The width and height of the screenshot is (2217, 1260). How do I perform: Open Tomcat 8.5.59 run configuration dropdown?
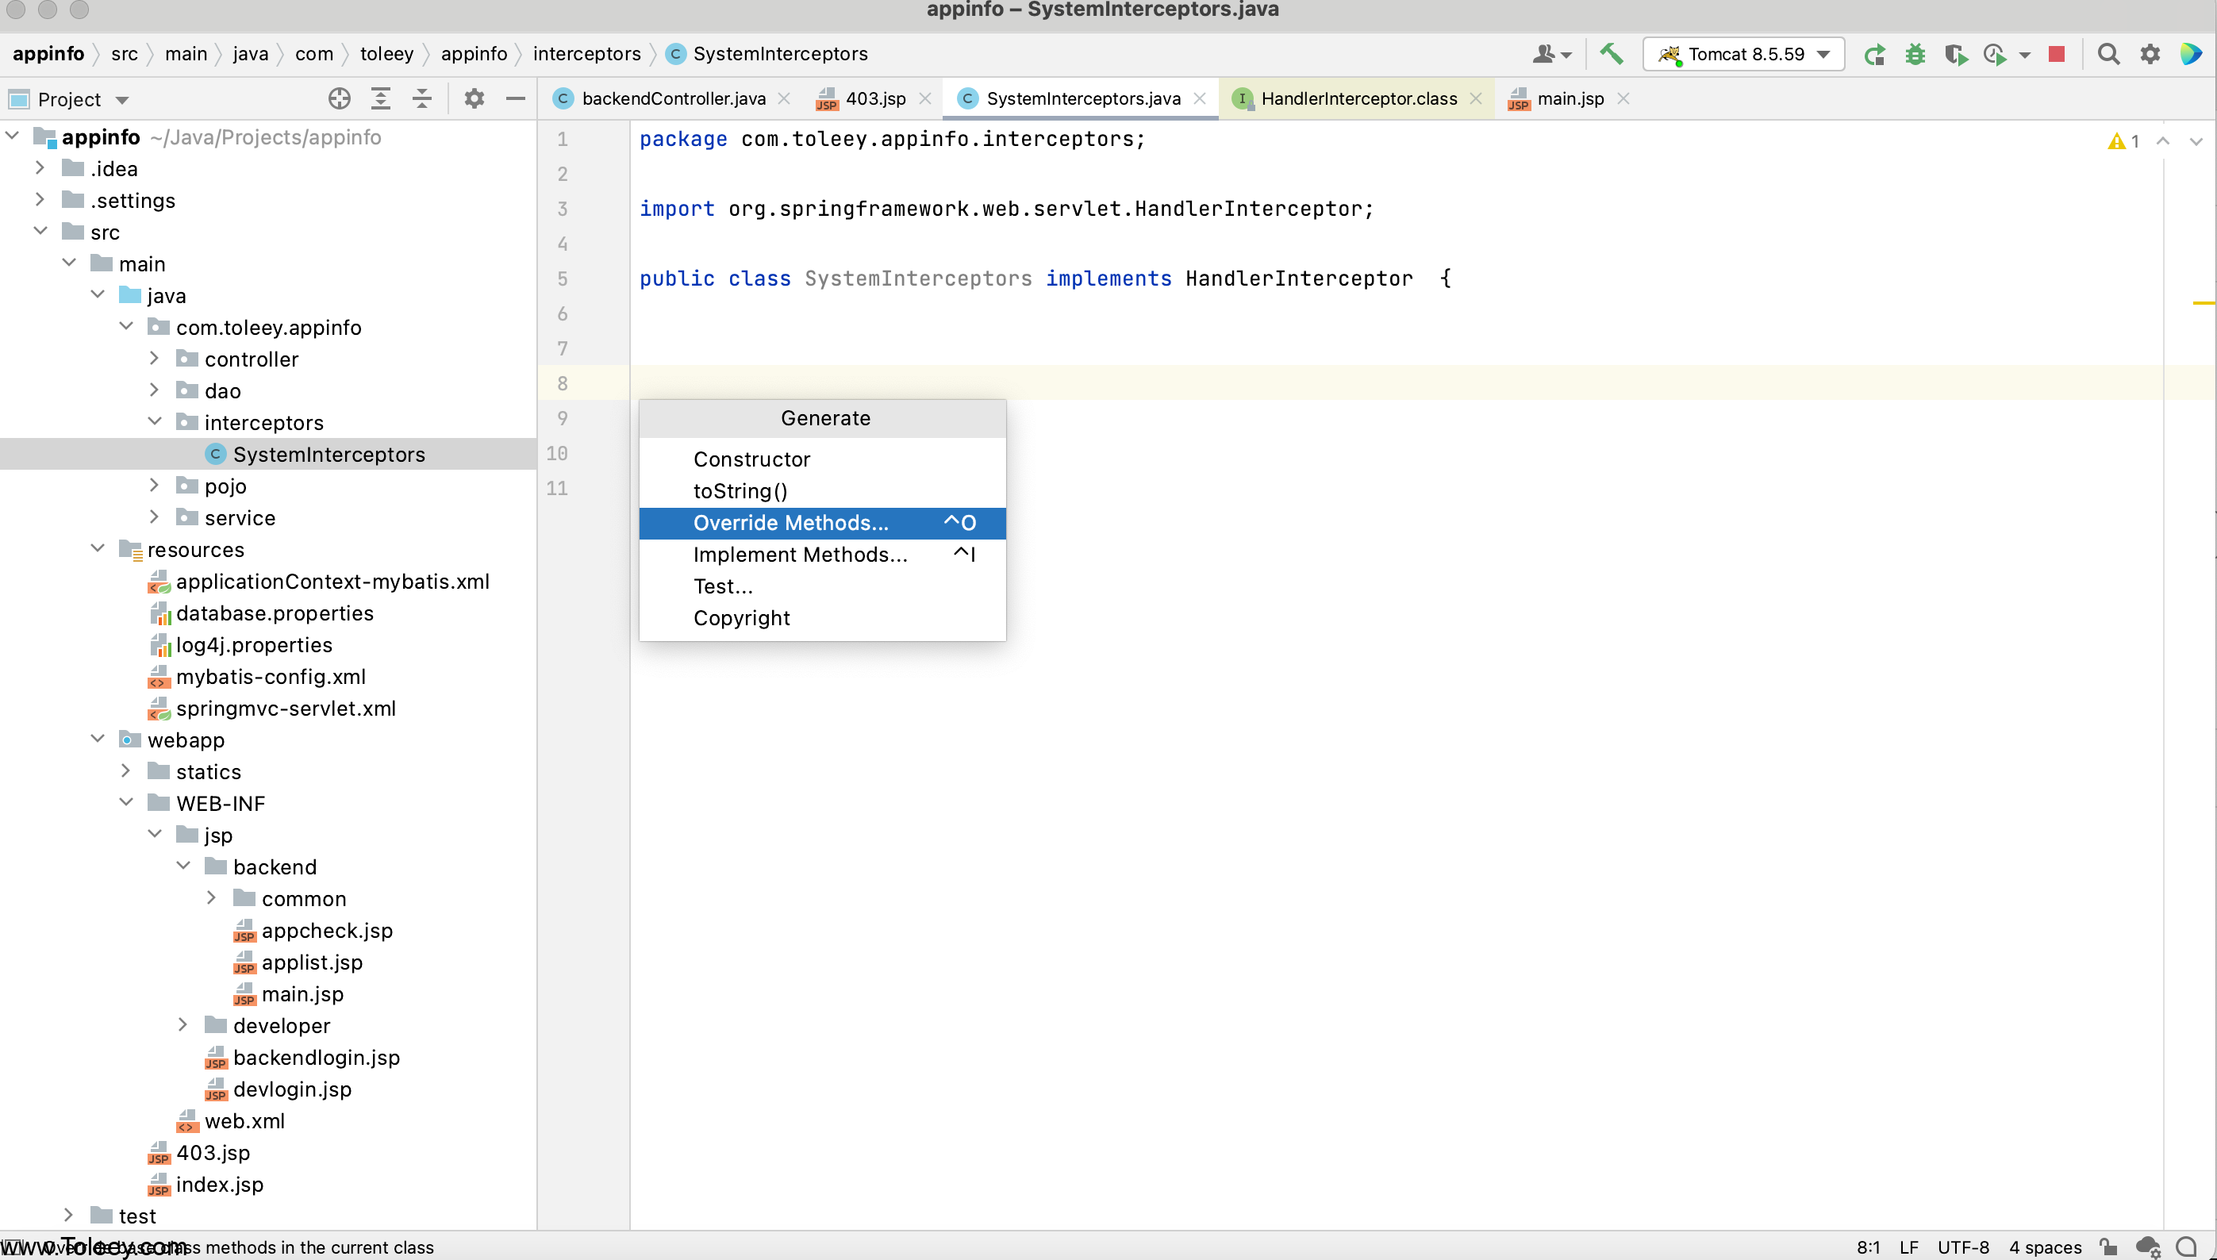[1745, 55]
